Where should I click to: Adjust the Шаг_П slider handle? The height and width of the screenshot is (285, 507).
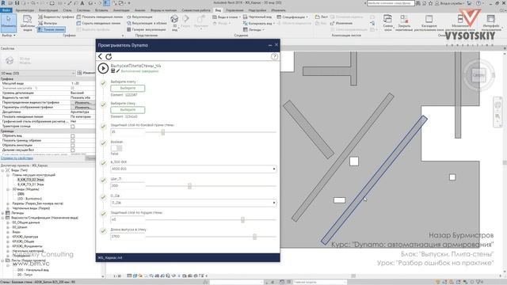[189, 186]
